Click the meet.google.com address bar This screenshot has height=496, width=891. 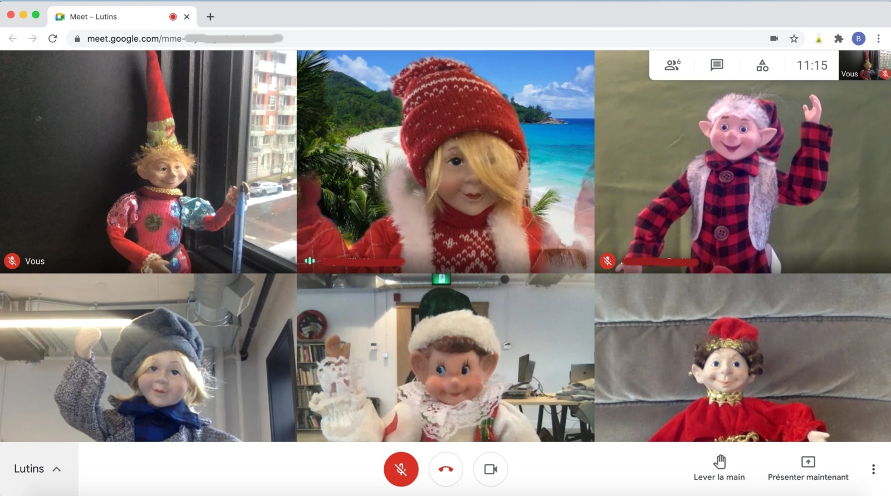(x=390, y=38)
